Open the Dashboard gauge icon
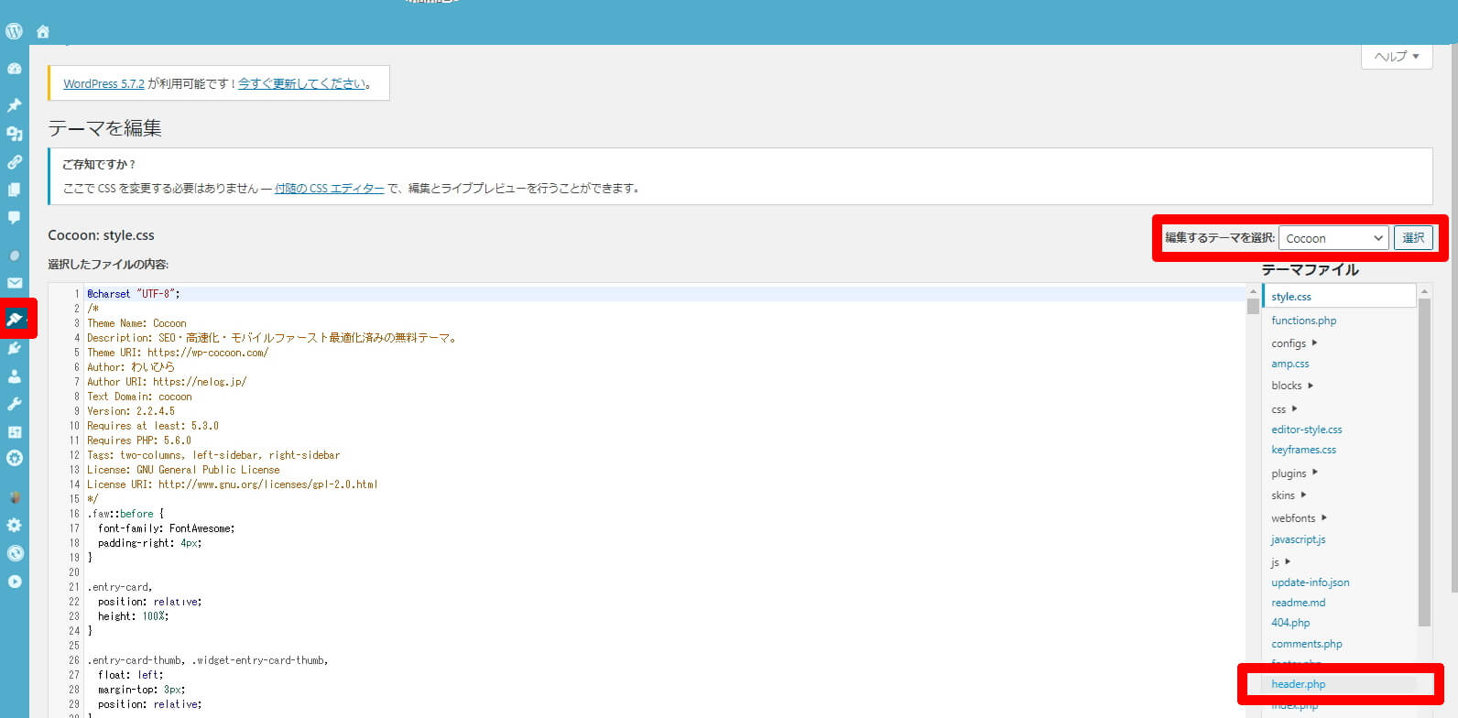This screenshot has height=718, width=1458. (x=15, y=69)
